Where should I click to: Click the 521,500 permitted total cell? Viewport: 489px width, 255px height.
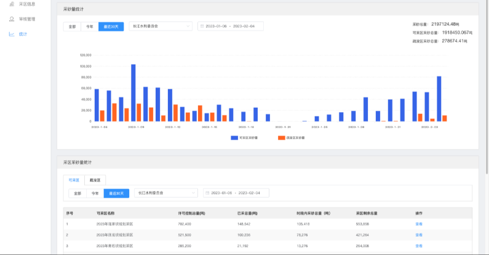coord(185,235)
